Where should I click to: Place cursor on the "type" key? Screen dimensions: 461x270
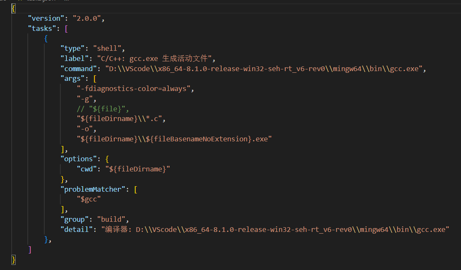point(72,49)
